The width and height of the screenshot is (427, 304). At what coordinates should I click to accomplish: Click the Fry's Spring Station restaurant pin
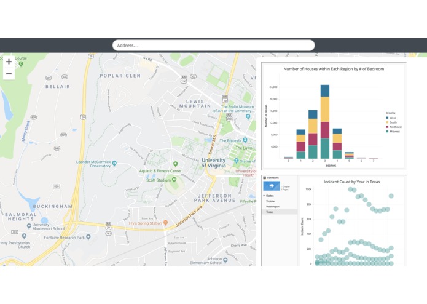tap(165, 223)
